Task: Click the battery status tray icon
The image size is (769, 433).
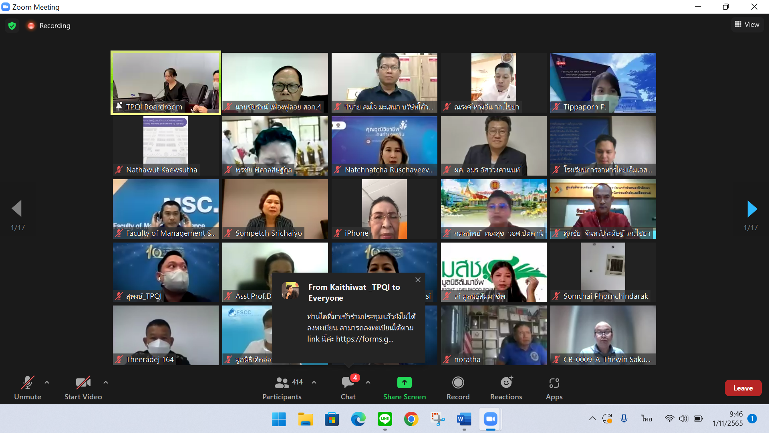Action: tap(698, 419)
